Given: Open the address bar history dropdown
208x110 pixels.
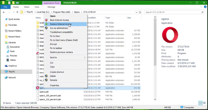Looking at the screenshot, I should tap(136, 12).
